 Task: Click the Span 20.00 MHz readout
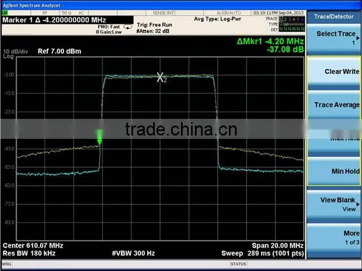(x=277, y=245)
